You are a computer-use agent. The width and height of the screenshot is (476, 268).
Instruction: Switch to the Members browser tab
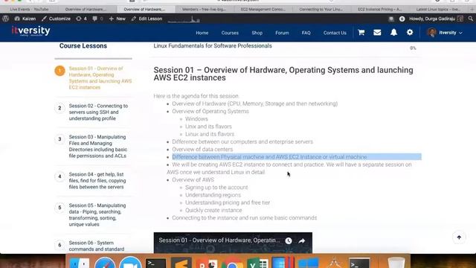coord(204,9)
